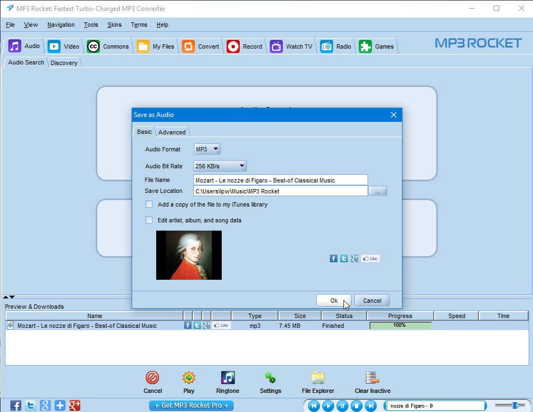
Task: Sort downloads by the Size column header
Action: [300, 316]
